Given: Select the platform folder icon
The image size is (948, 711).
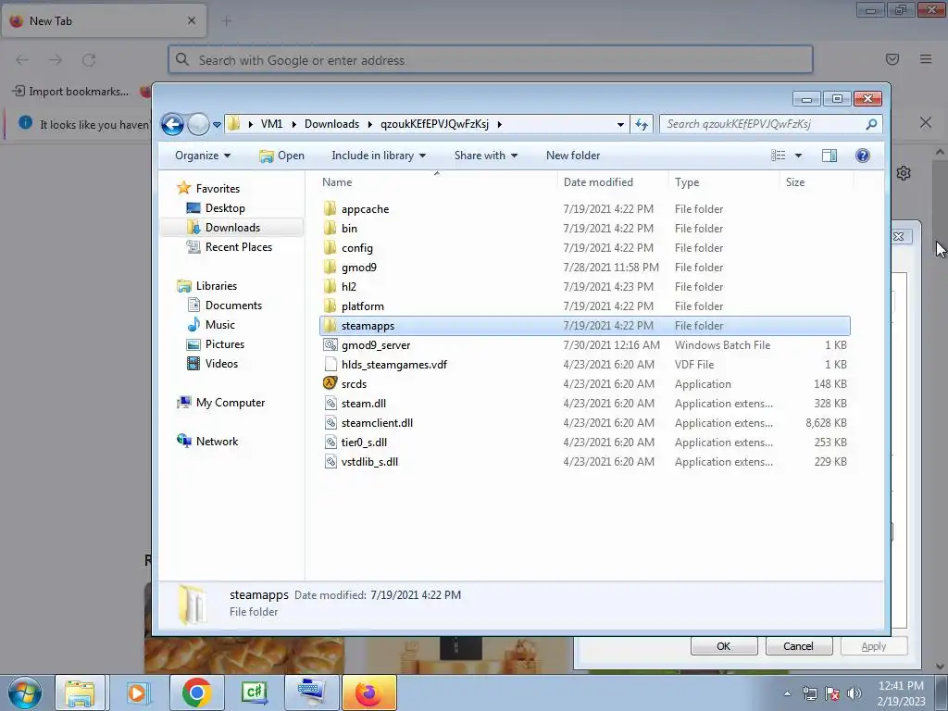Looking at the screenshot, I should [331, 306].
